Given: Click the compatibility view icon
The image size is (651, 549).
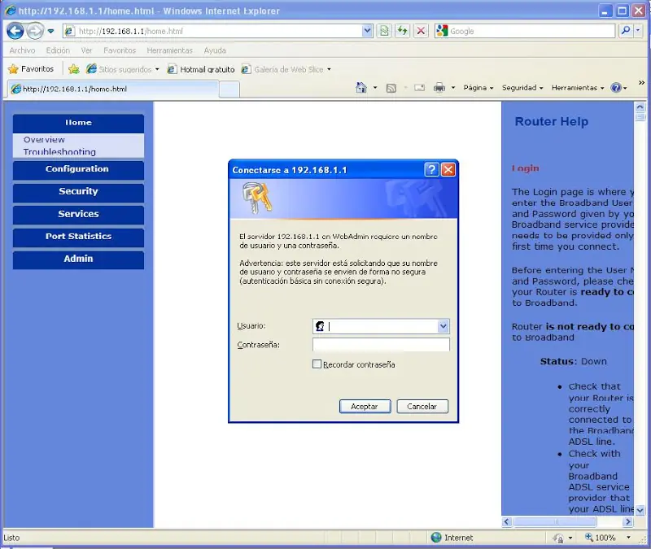Looking at the screenshot, I should [384, 31].
